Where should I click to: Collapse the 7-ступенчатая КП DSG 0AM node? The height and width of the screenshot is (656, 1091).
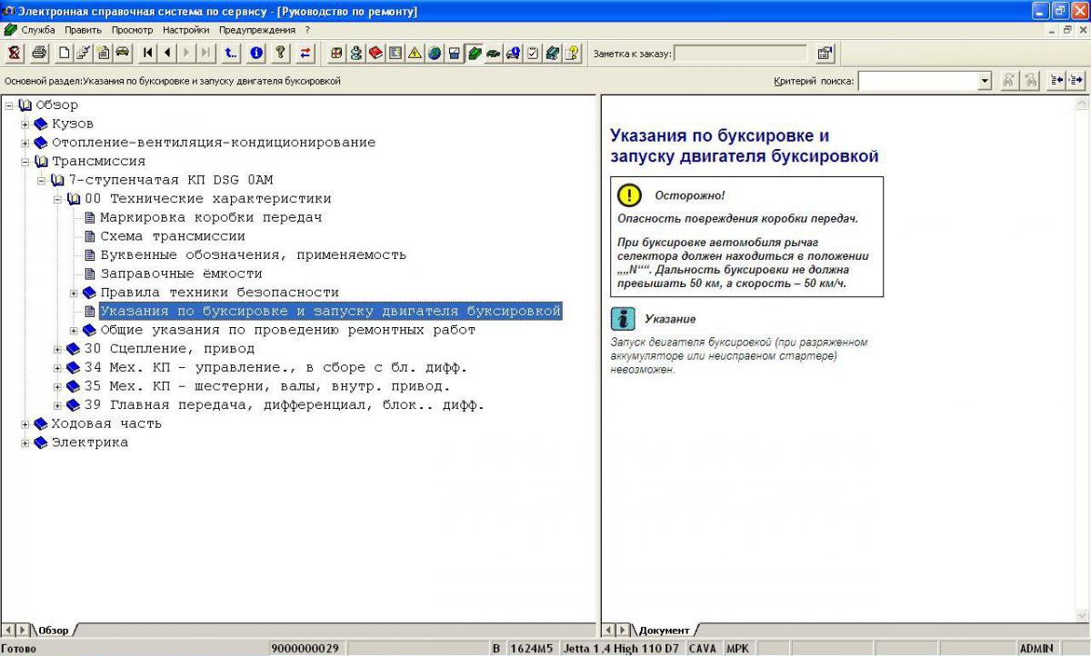42,180
